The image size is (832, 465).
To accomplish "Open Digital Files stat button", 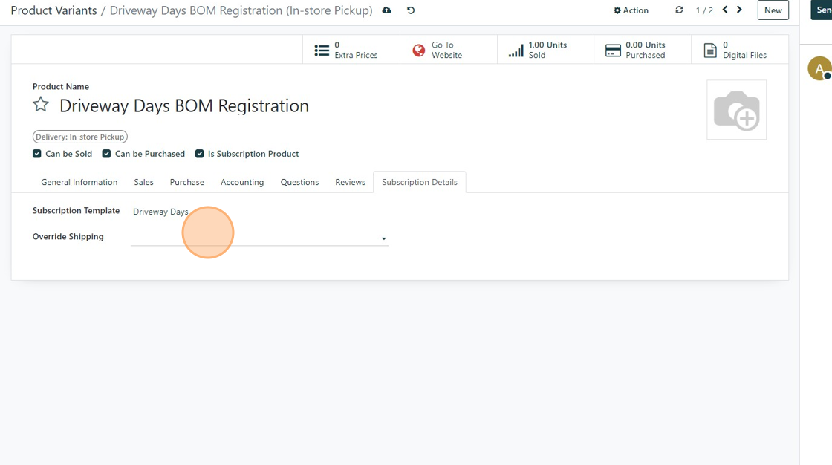I will point(739,50).
